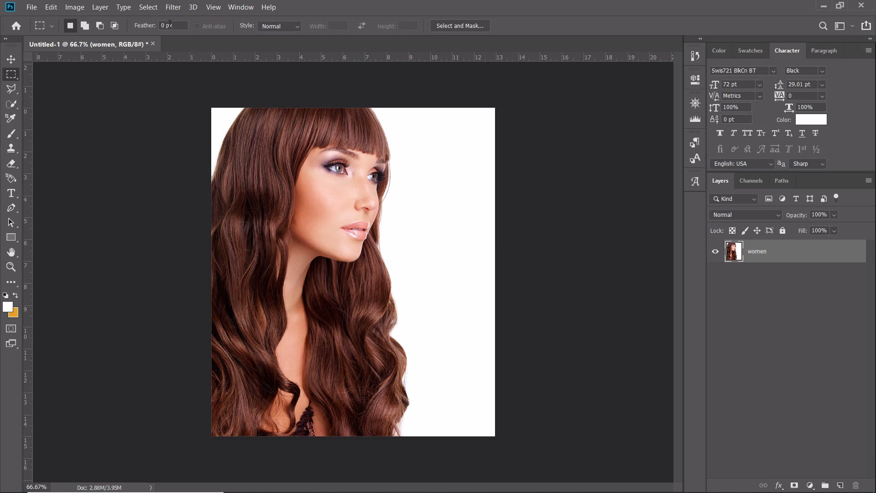Image resolution: width=876 pixels, height=493 pixels.
Task: Toggle All Caps text style
Action: coord(747,133)
